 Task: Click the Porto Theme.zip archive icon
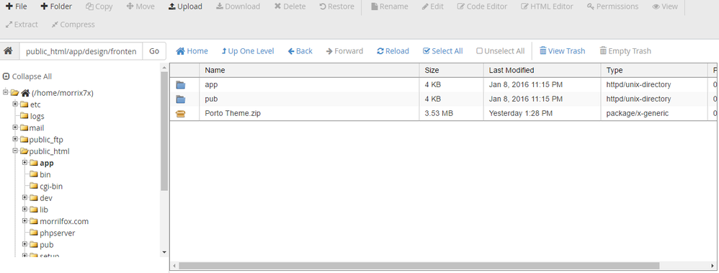tap(181, 114)
